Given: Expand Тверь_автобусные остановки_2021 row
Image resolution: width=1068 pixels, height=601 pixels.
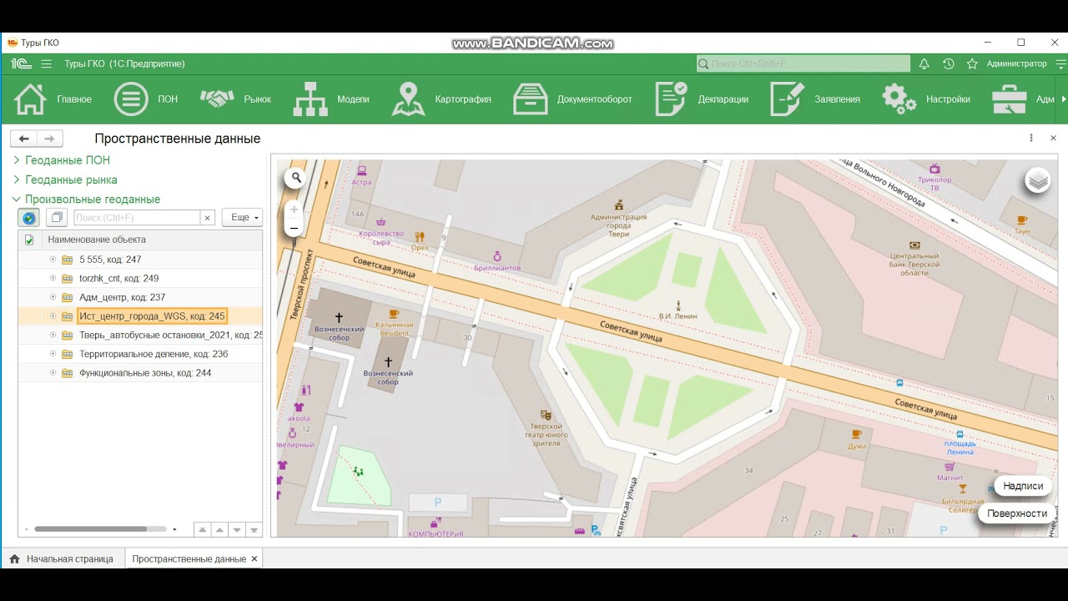Looking at the screenshot, I should (x=53, y=335).
